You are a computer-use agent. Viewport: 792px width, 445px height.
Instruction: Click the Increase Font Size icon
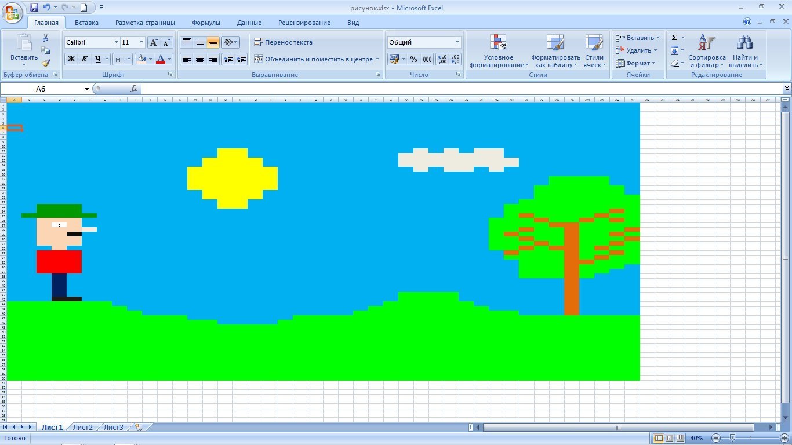(x=154, y=42)
